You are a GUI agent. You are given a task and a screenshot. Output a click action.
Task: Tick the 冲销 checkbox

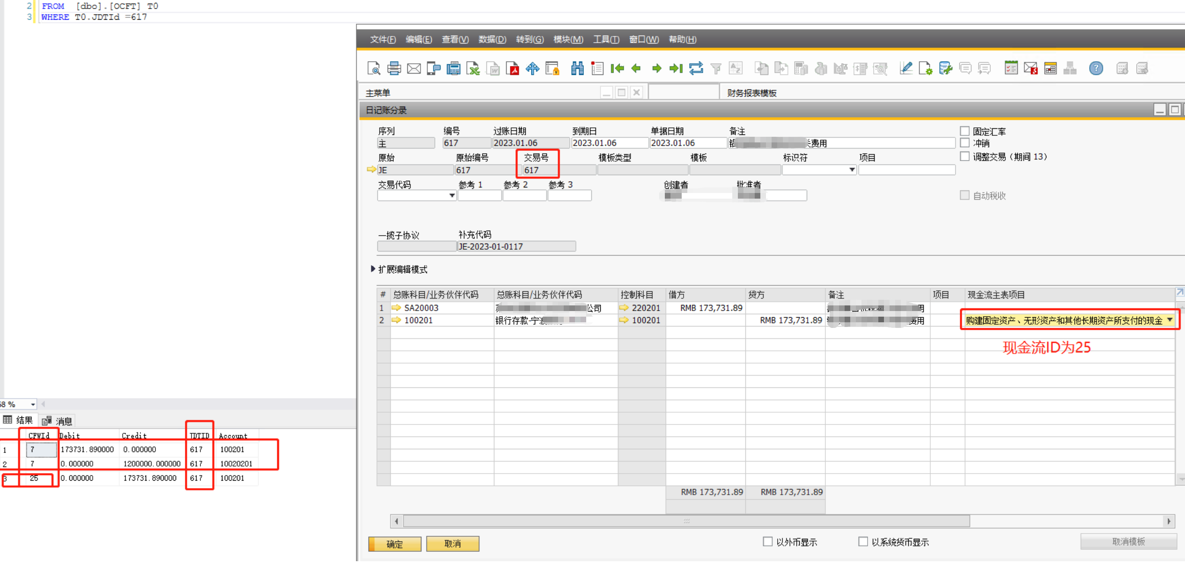[964, 143]
